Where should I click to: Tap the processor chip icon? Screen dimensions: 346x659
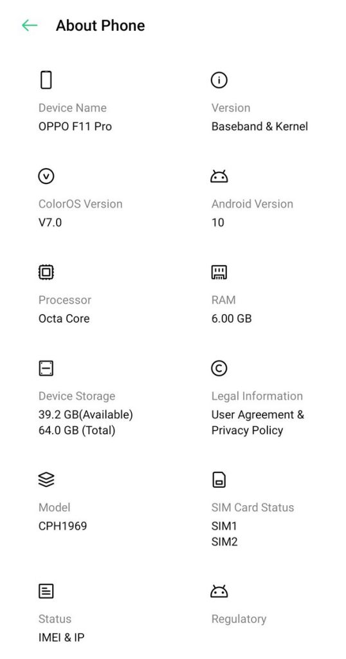46,272
